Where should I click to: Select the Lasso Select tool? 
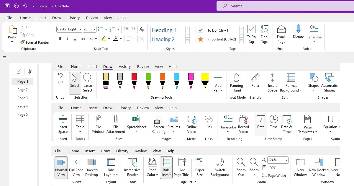[x=88, y=83]
